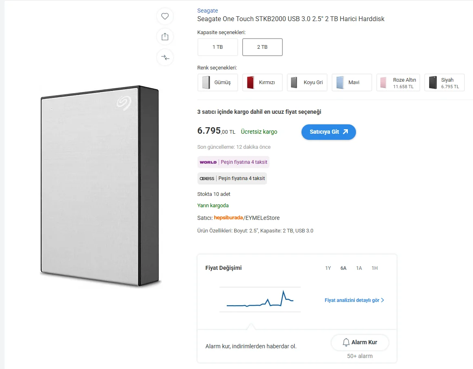Click the compare arrows icon
Viewport: 473px width, 369px height.
(165, 57)
